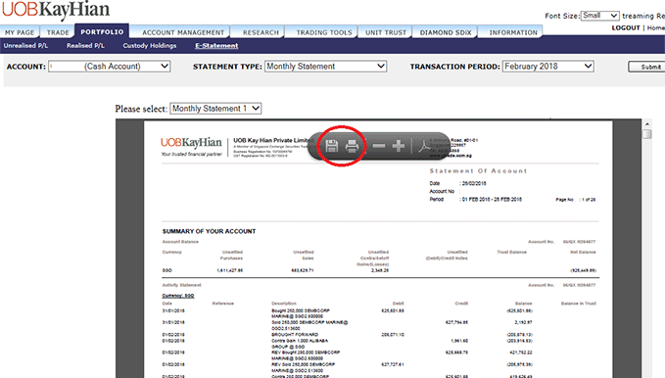Image resolution: width=665 pixels, height=378 pixels.
Task: Zoom out with the minus icon
Action: point(379,146)
